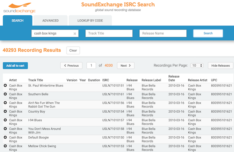
Task: Click the Track Title column header
Action: click(x=35, y=80)
